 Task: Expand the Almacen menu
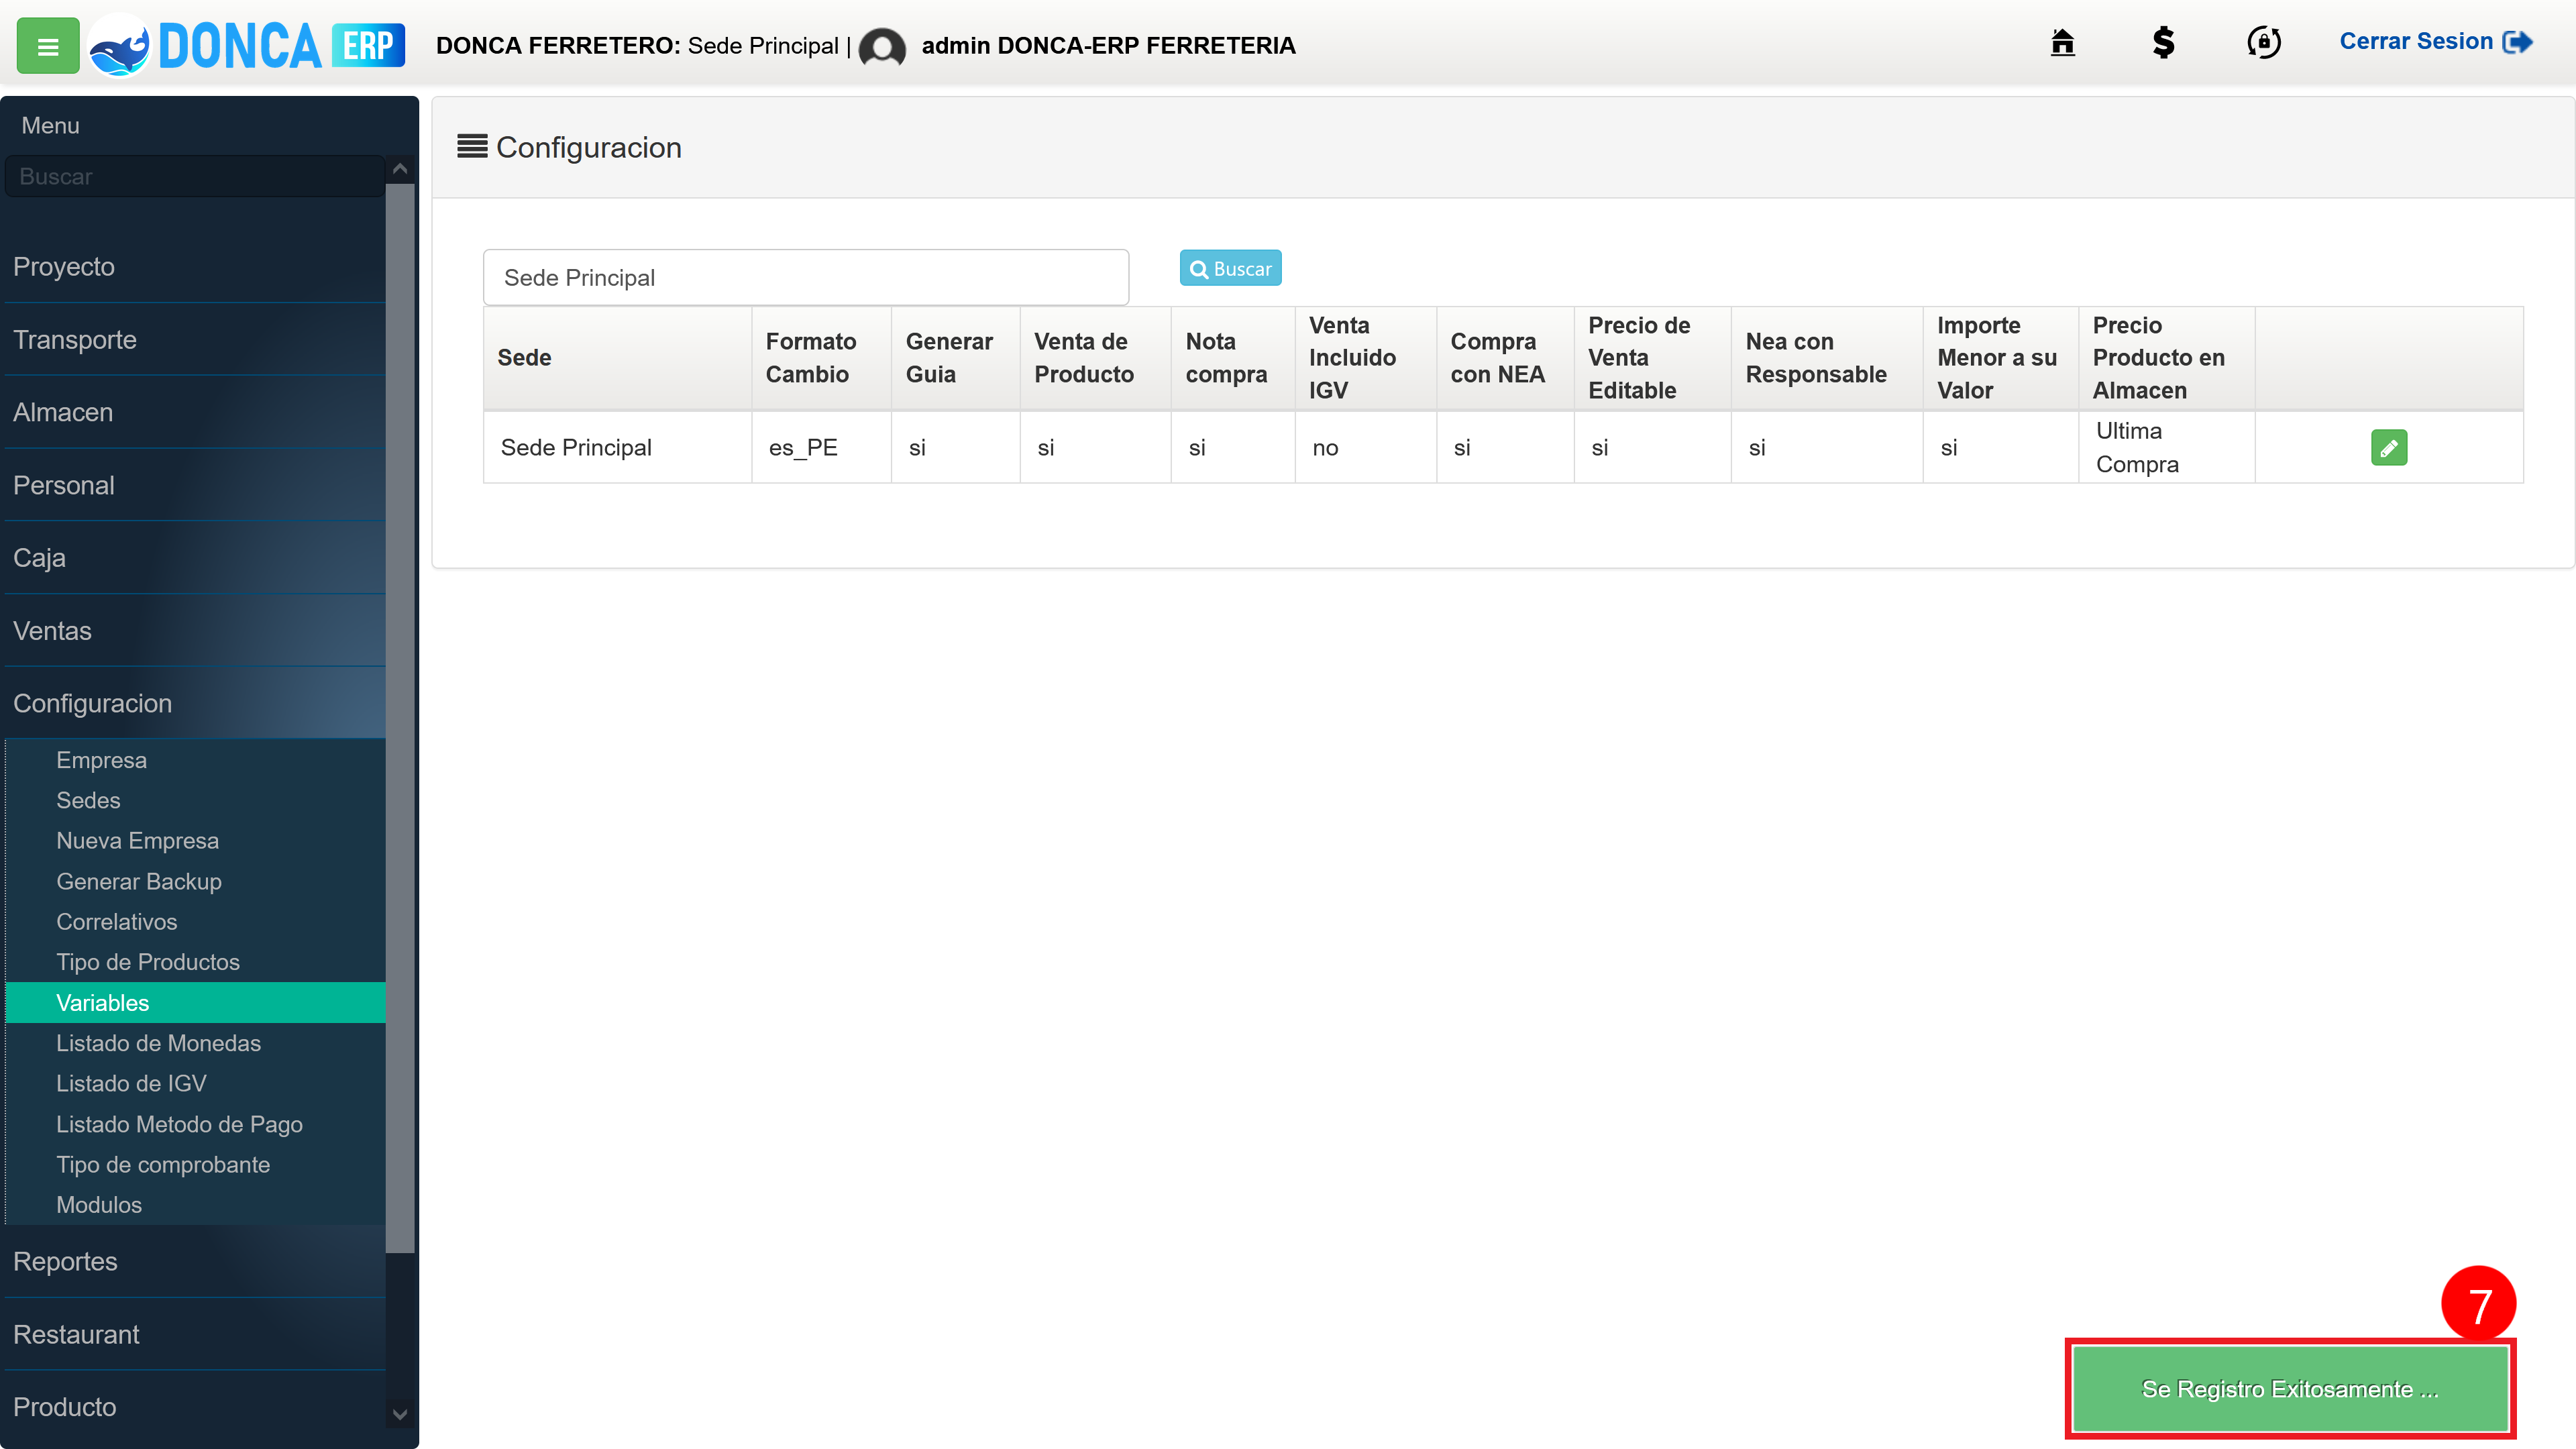tap(195, 413)
